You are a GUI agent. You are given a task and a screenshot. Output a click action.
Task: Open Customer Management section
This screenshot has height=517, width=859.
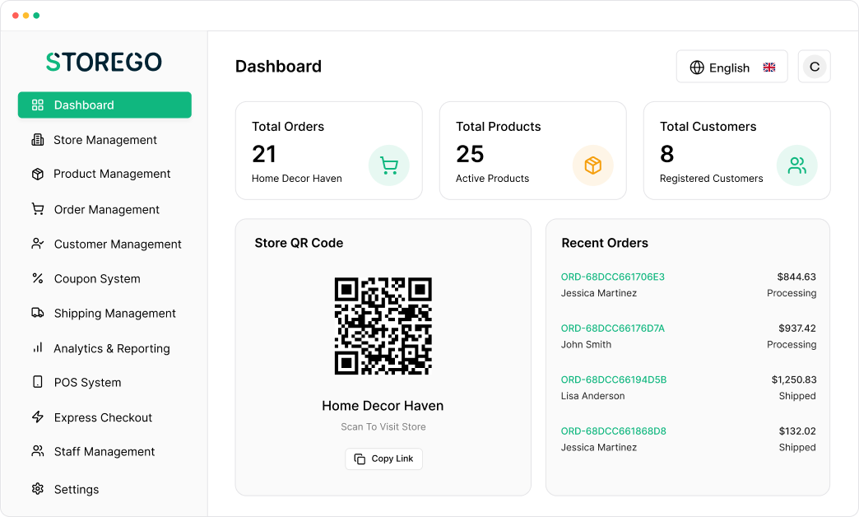(104, 244)
